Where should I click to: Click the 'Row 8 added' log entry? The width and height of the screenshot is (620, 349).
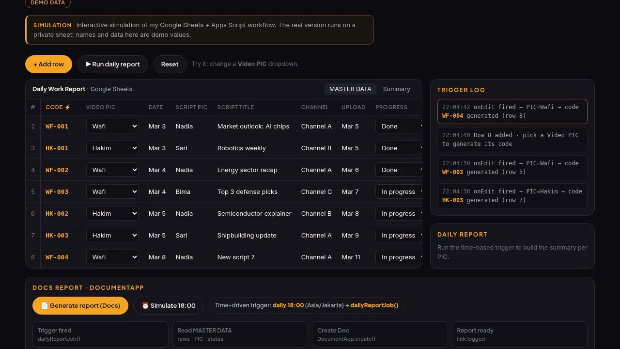[x=512, y=140]
